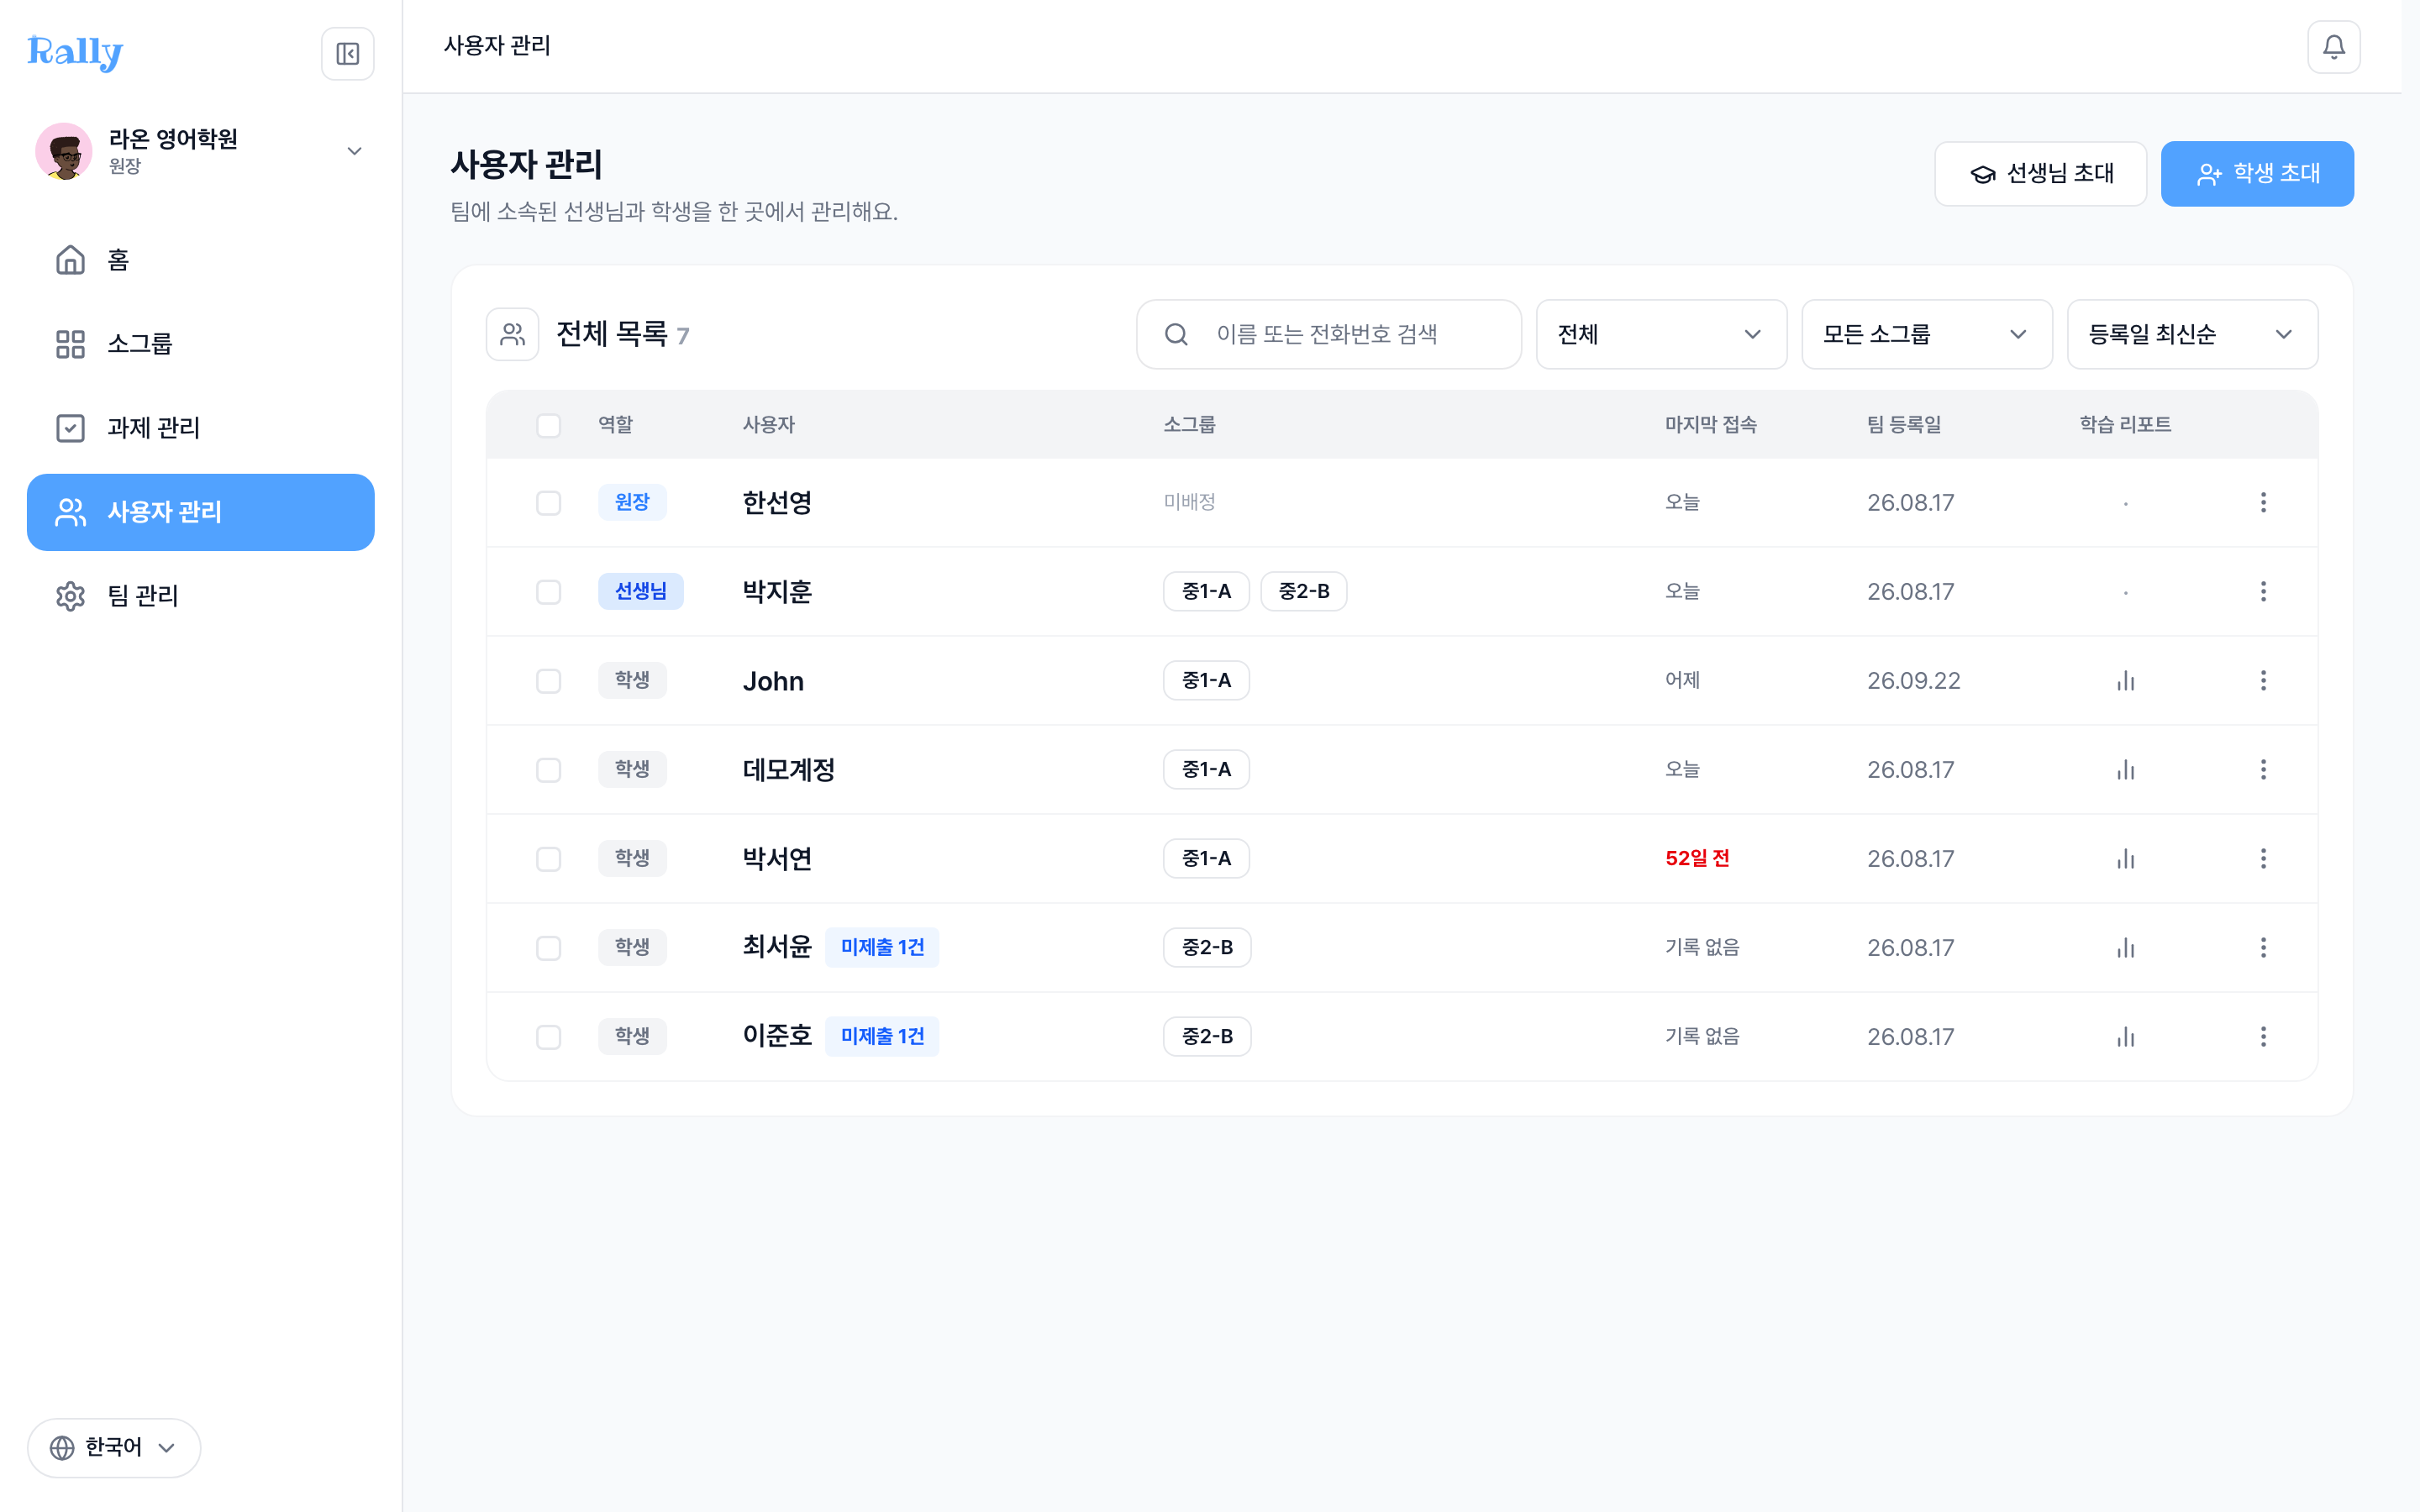This screenshot has width=2420, height=1512.
Task: Open more options for John
Action: [2263, 680]
